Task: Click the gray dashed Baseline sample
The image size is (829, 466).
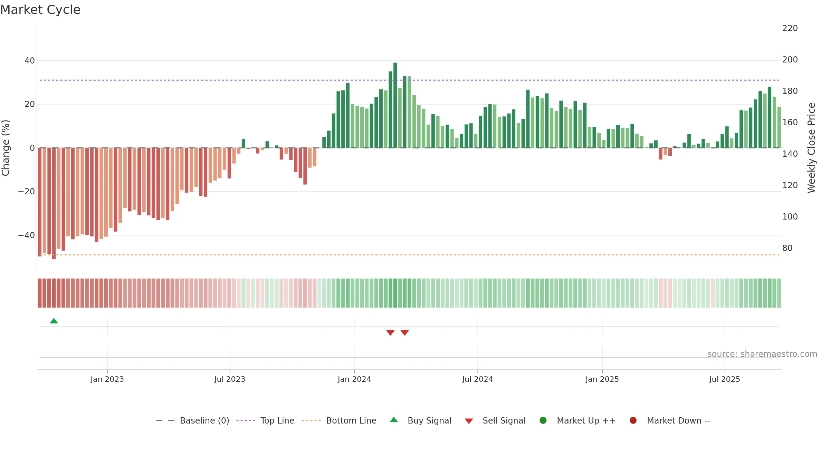Action: coord(165,420)
